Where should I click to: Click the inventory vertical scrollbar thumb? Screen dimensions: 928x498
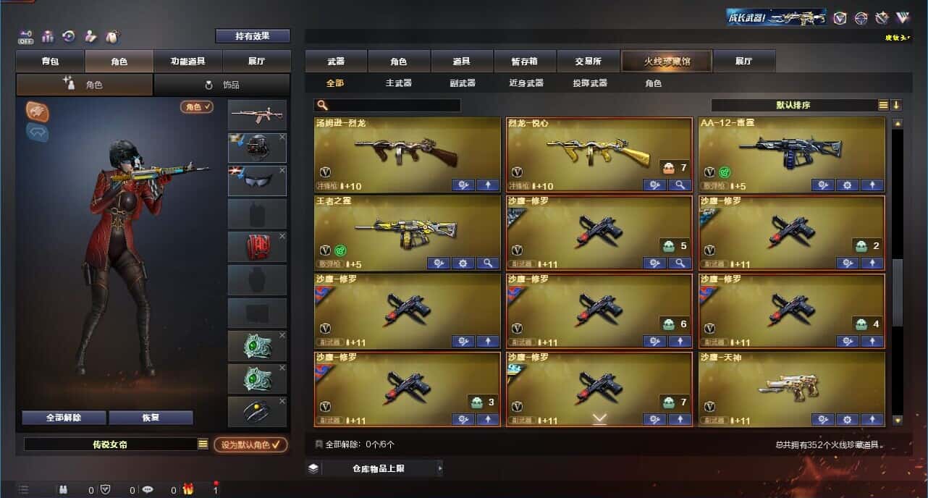pyautogui.click(x=898, y=292)
